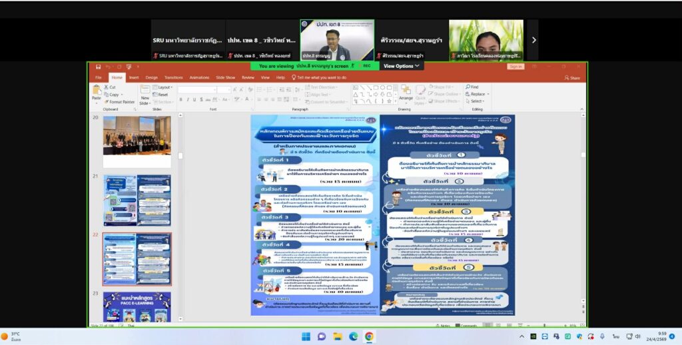Click the Save icon in the quick access toolbar
Image resolution: width=682 pixels, height=345 pixels.
(99, 67)
